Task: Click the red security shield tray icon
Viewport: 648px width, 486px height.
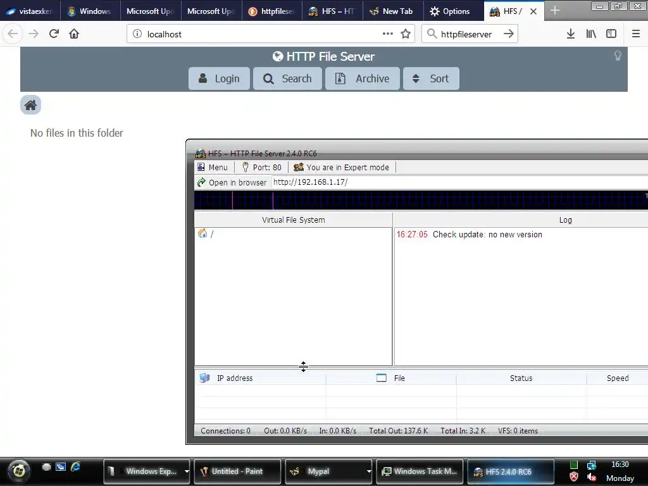Action: tap(573, 477)
